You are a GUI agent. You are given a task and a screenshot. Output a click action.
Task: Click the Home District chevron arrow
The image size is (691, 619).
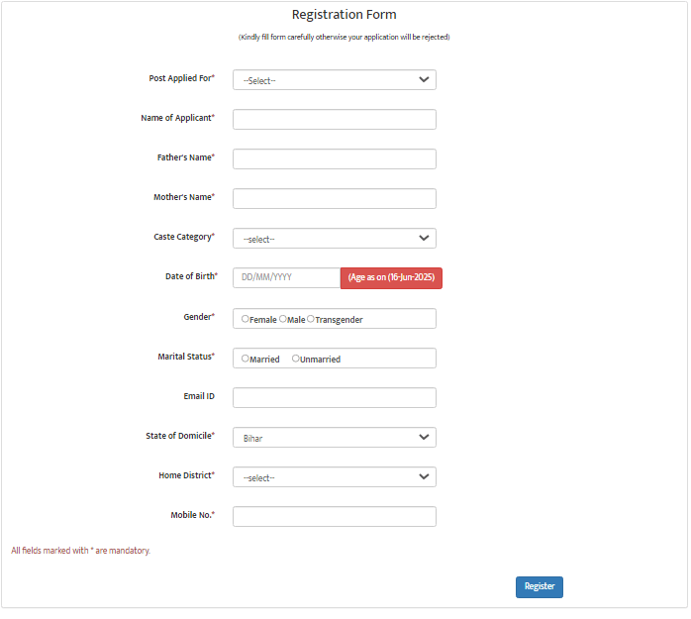tap(424, 477)
